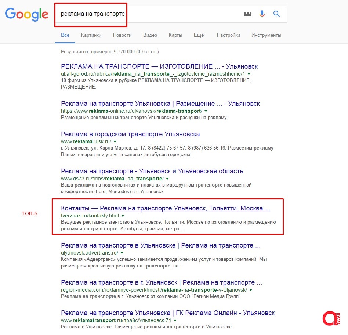Switch to the Новости tab
348x335 pixels.
(122, 35)
